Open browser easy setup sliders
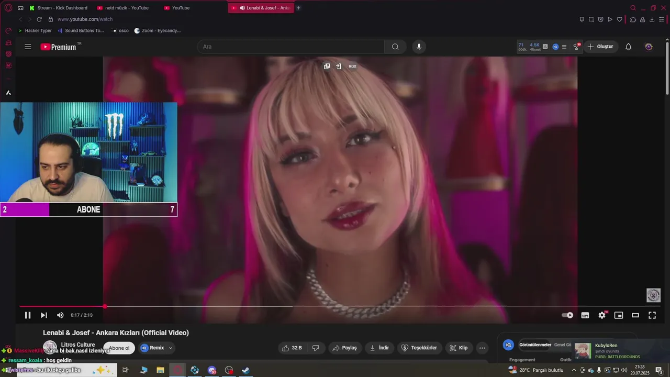The height and width of the screenshot is (377, 670). (x=662, y=19)
